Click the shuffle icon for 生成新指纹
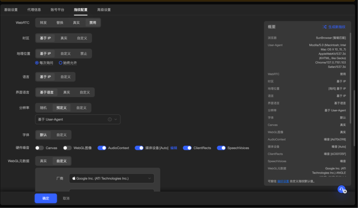The height and width of the screenshot is (208, 358). [325, 27]
